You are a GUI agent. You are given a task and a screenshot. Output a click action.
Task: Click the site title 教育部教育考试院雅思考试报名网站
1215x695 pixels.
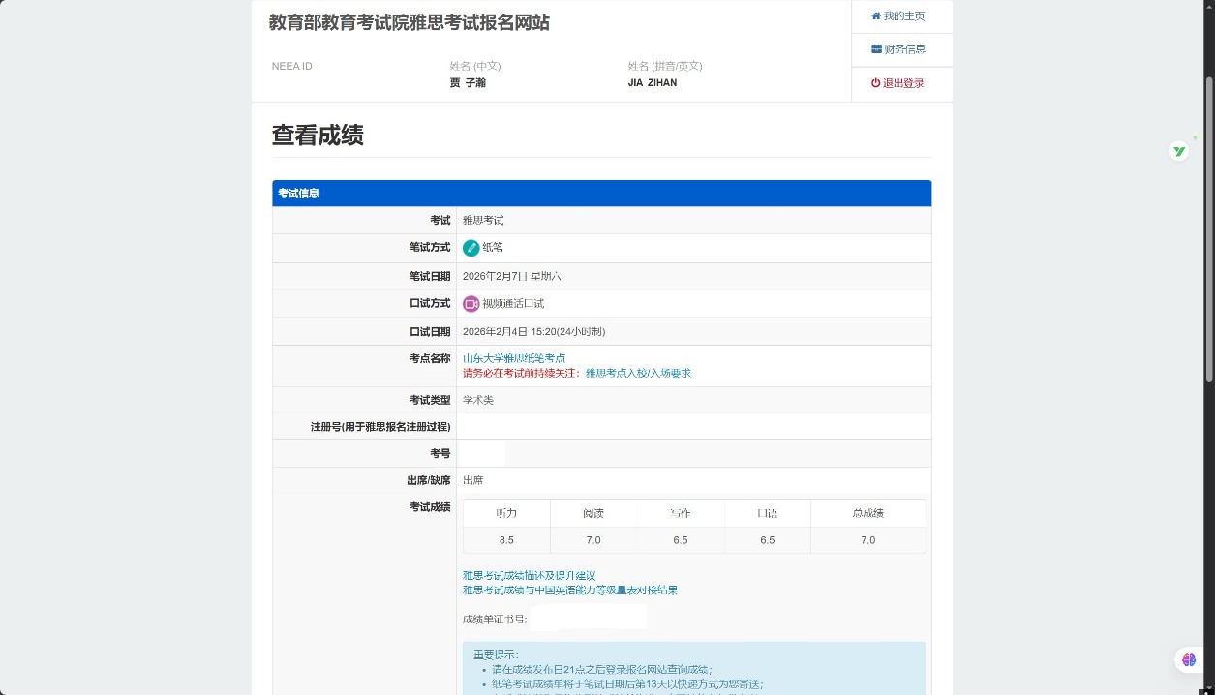click(410, 23)
